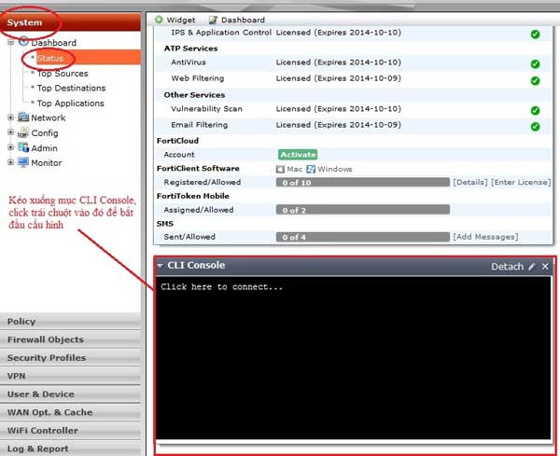Click the Details link for FortiClient
Image resolution: width=560 pixels, height=456 pixels.
click(x=470, y=183)
